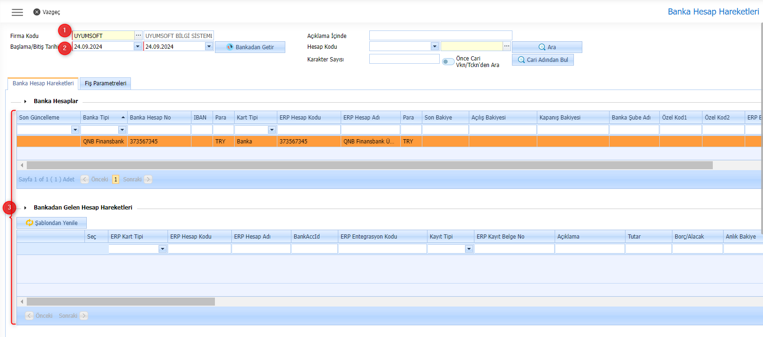Click Cari Adından Bul button

point(543,60)
